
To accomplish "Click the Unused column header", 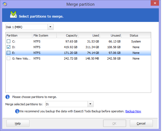I will point(111,35).
